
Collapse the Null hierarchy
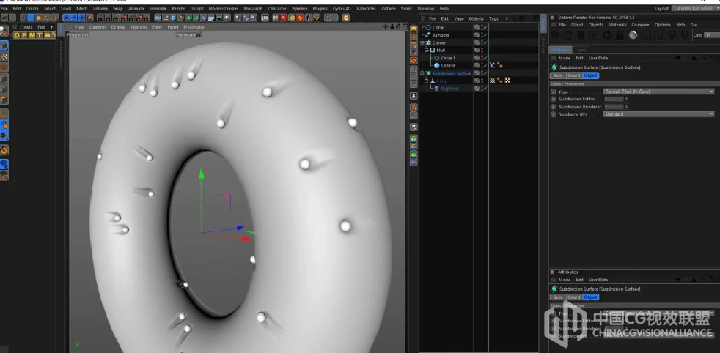(x=427, y=51)
